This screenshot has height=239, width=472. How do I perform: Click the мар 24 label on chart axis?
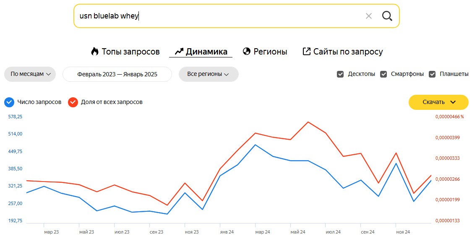[263, 232]
